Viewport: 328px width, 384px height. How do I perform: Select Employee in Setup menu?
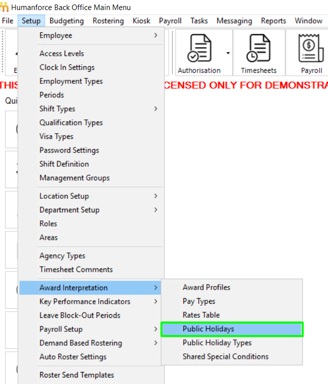(90, 35)
